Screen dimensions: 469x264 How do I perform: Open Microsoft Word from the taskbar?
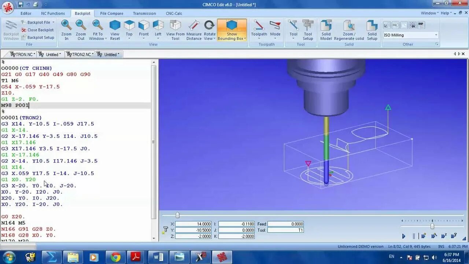point(158,257)
